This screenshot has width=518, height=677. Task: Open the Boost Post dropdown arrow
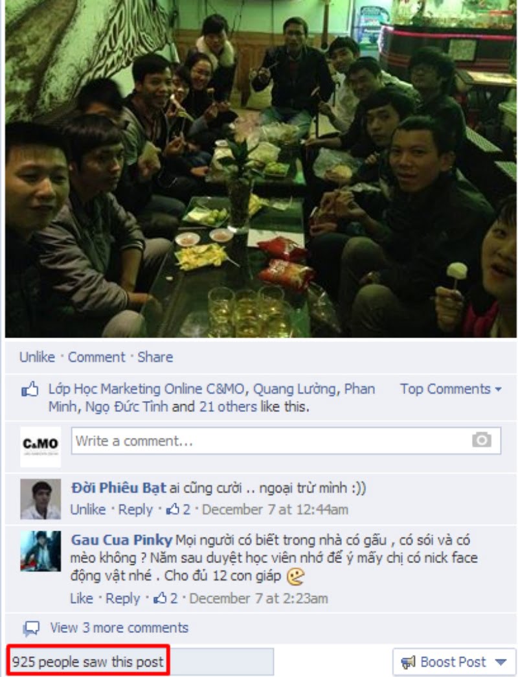pos(501,662)
